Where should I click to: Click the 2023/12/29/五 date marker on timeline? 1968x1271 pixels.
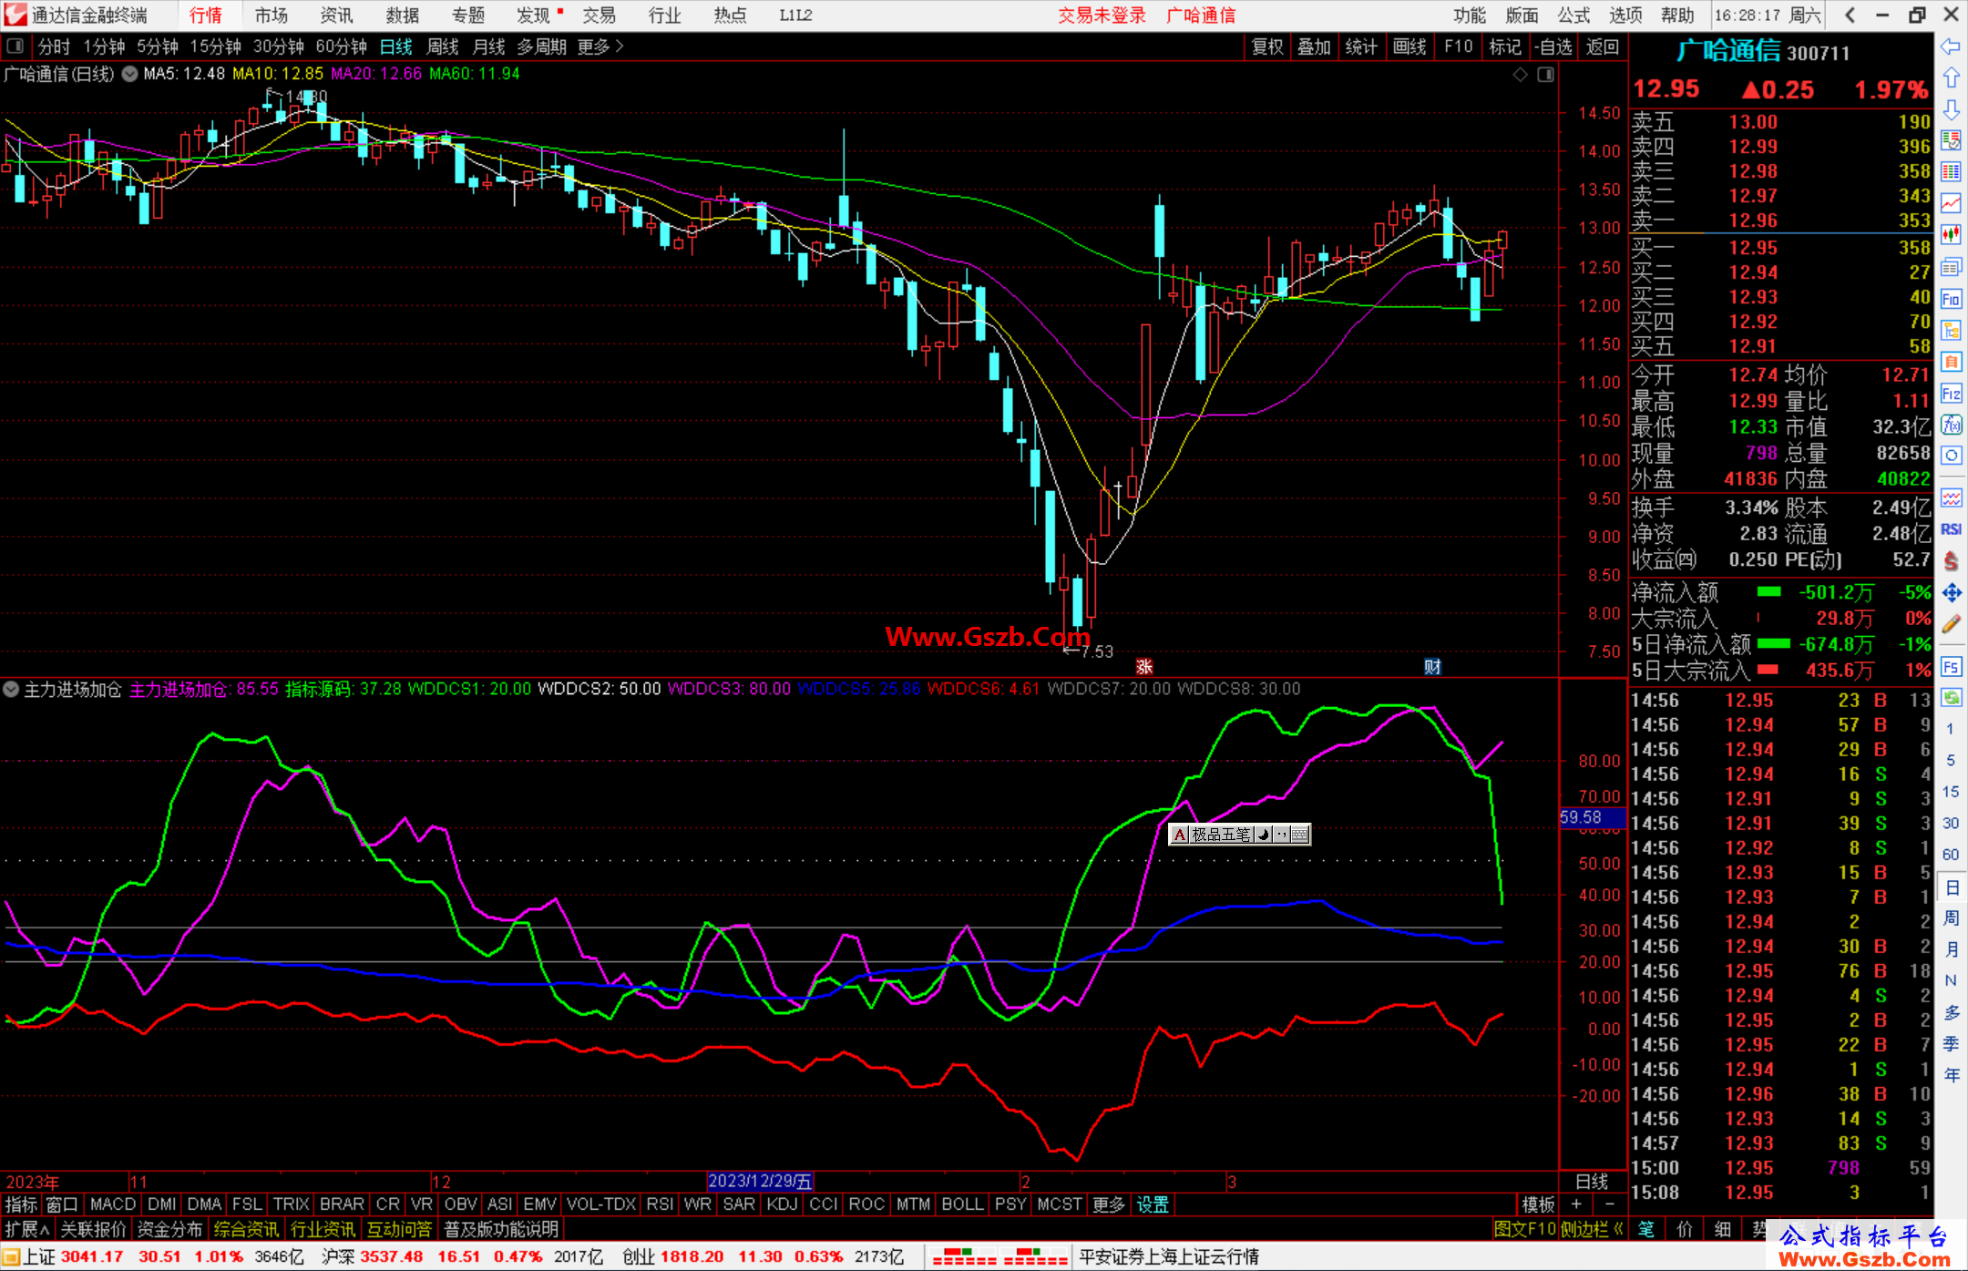pos(760,1182)
